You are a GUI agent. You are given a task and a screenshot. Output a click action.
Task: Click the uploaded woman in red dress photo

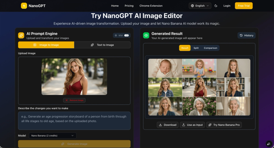pyautogui.click(x=74, y=77)
